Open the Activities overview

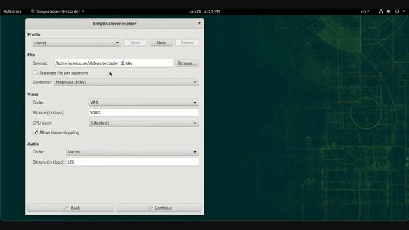pos(12,11)
